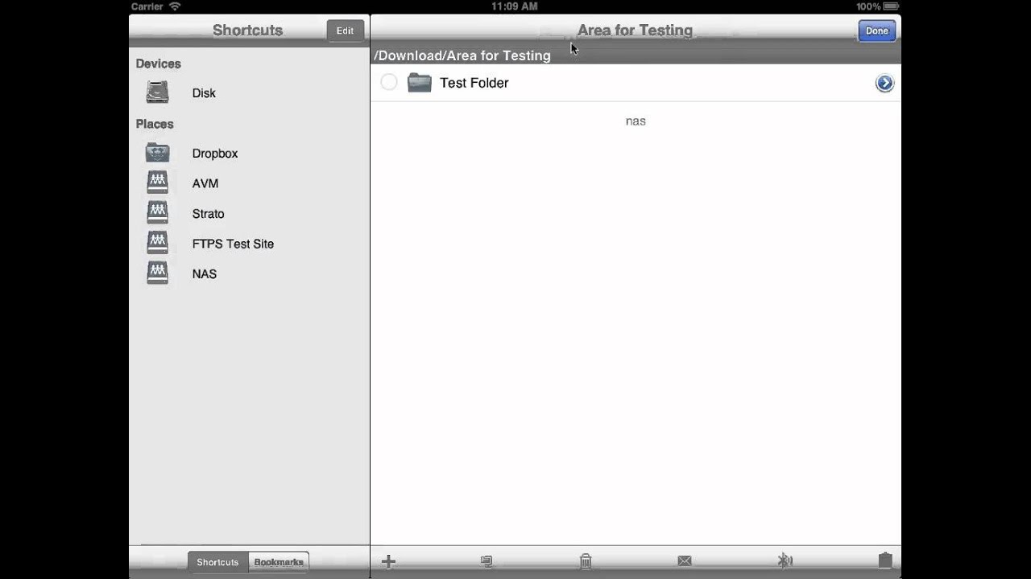Click the Strato label
Screen dimensions: 1031x579
tap(208, 214)
